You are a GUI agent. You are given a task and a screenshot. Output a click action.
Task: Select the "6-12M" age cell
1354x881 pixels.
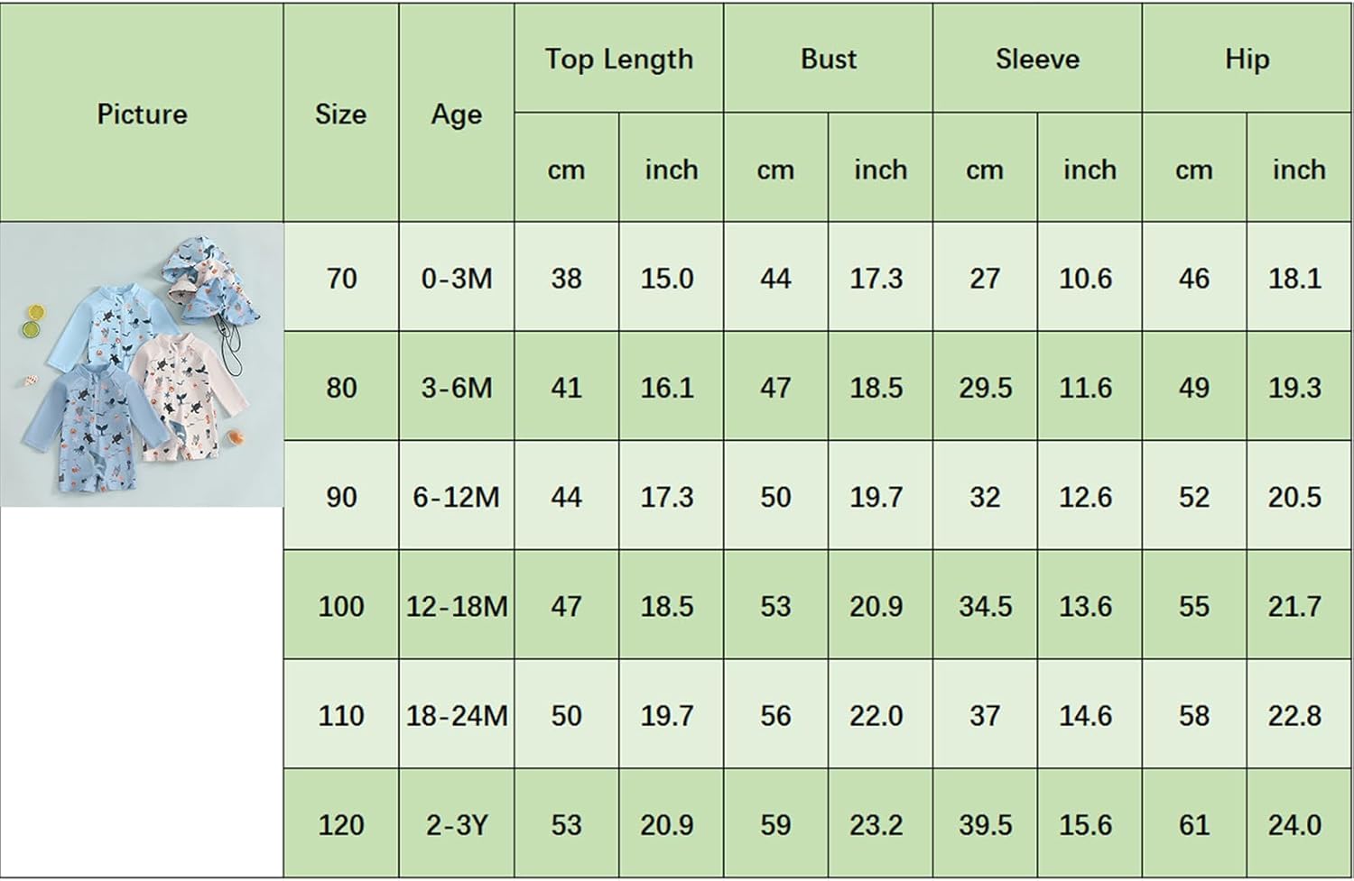coord(457,497)
